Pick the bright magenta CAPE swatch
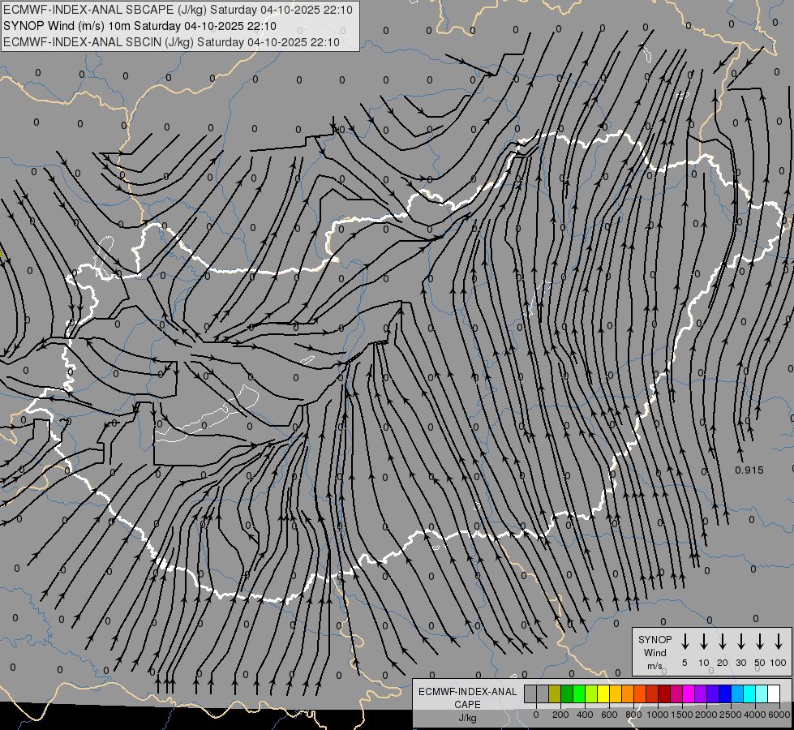This screenshot has width=794, height=730. point(689,694)
